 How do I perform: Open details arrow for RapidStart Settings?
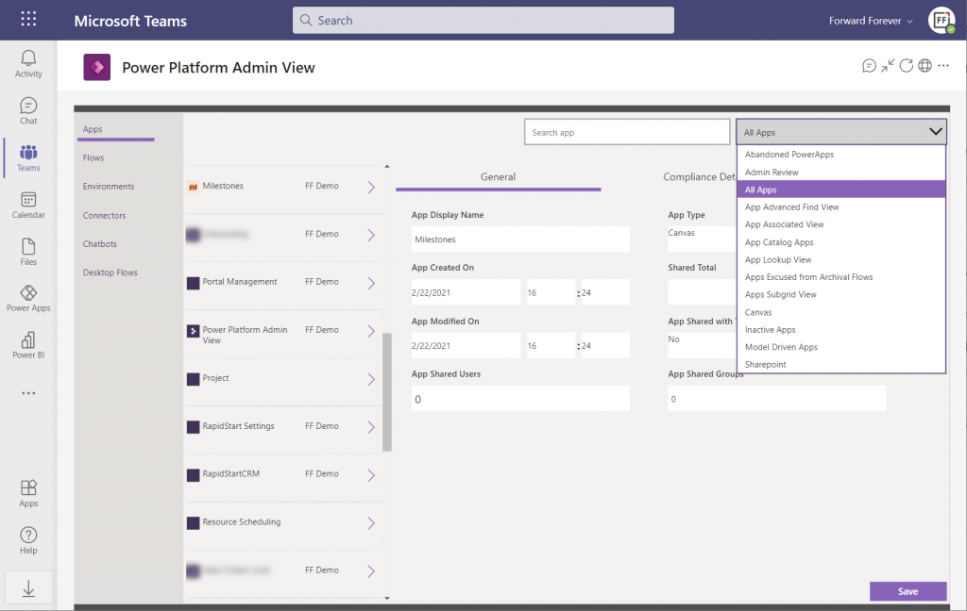(371, 427)
